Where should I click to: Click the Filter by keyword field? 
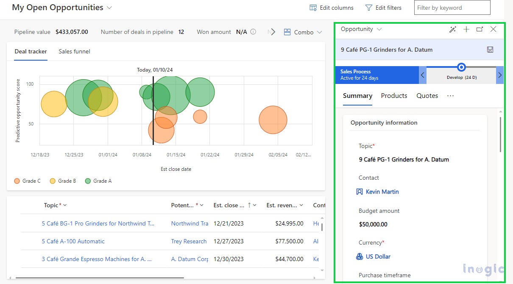[452, 8]
